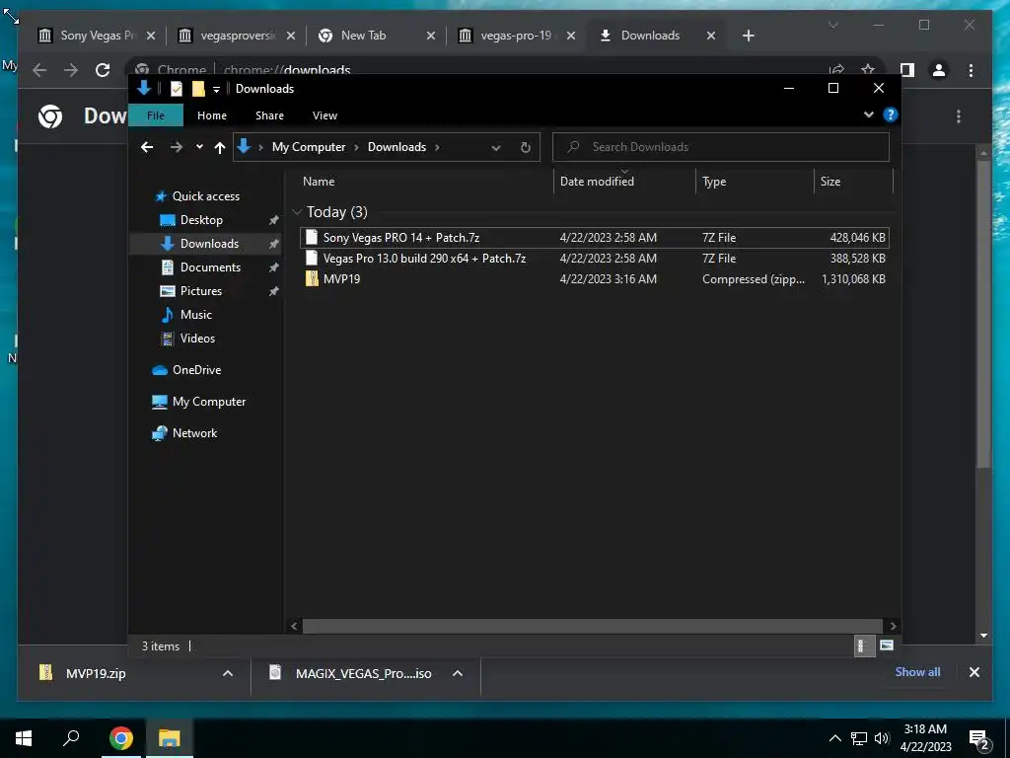Switch to the vegasproversi Chrome tab

[x=238, y=36]
